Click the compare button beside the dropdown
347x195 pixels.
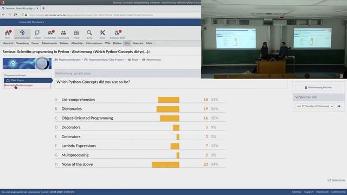pyautogui.click(x=339, y=106)
